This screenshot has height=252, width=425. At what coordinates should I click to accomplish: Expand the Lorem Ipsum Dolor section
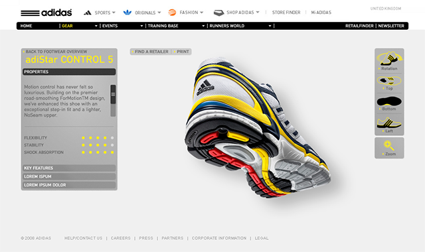tap(69, 185)
